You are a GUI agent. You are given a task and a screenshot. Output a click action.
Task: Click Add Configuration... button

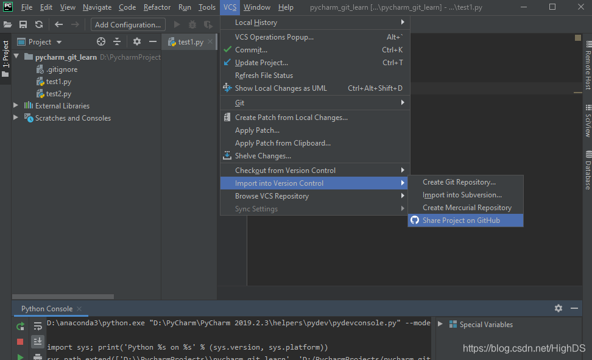128,24
